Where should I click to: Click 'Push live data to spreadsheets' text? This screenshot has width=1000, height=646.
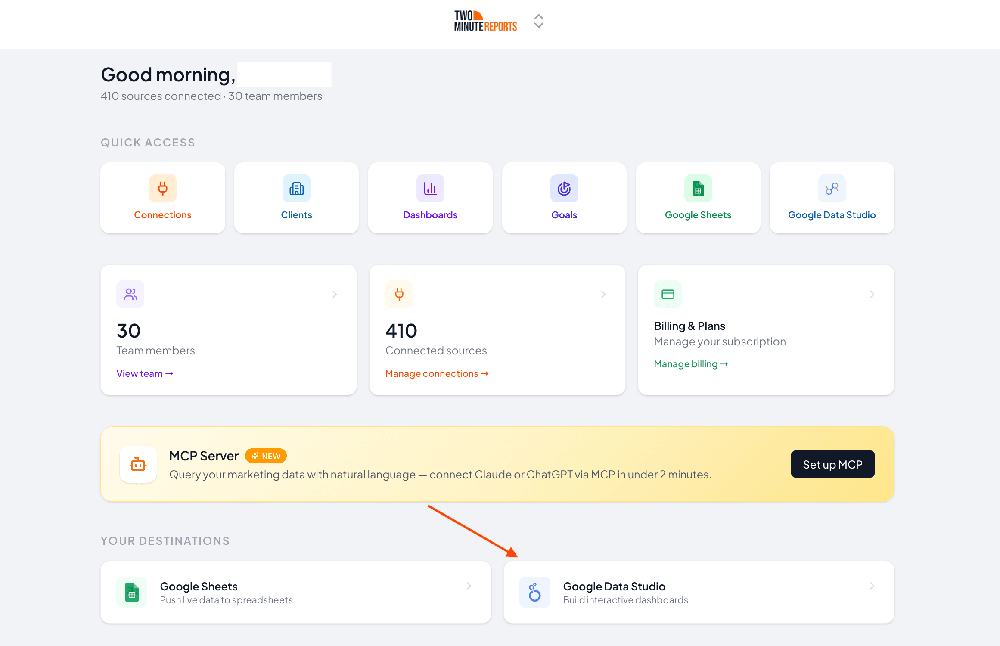[x=226, y=600]
